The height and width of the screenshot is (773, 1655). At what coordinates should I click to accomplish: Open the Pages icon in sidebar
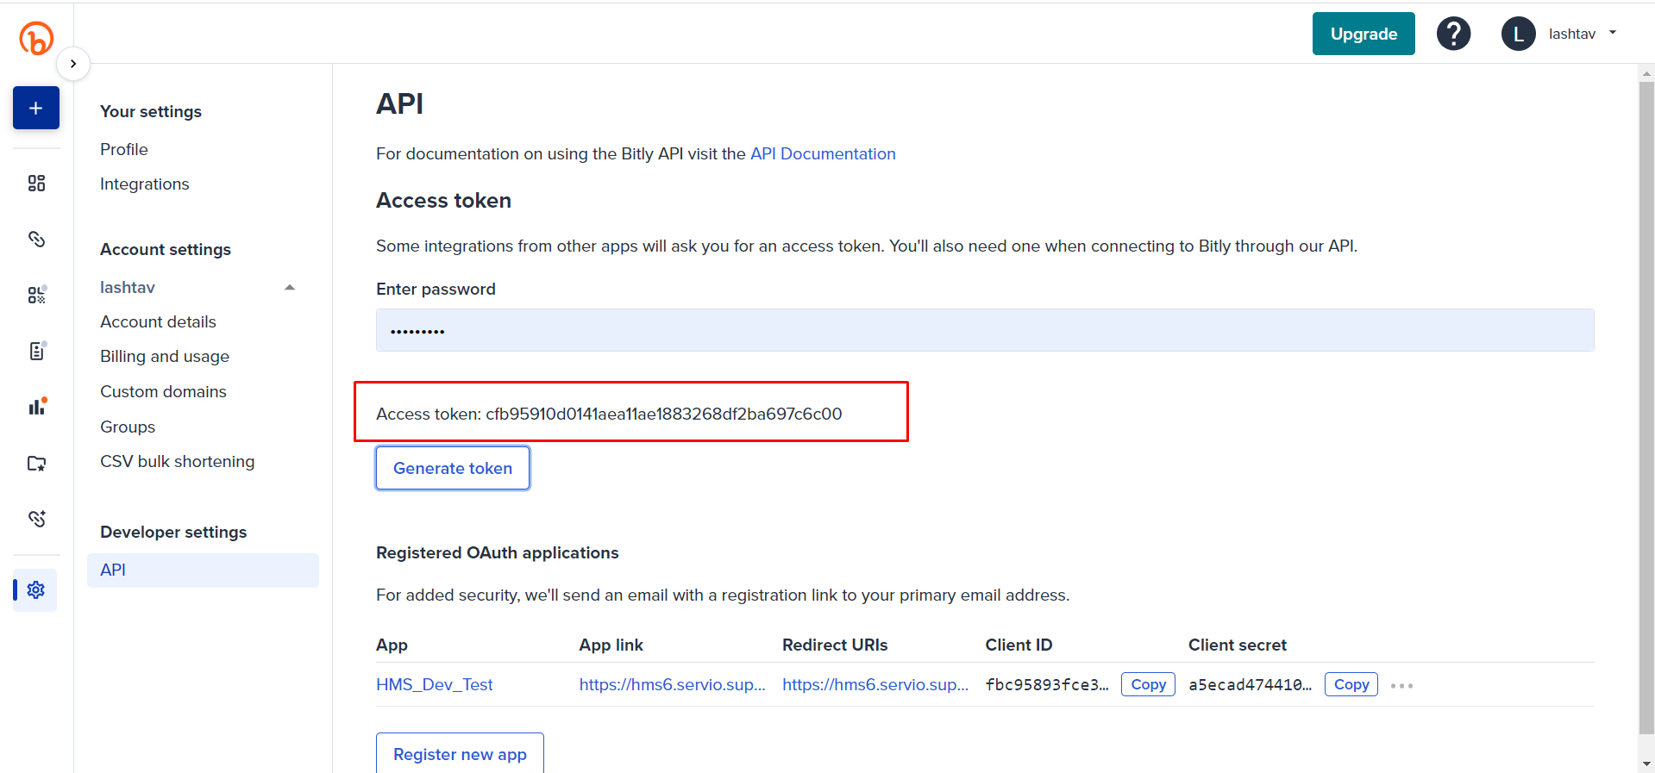(36, 351)
